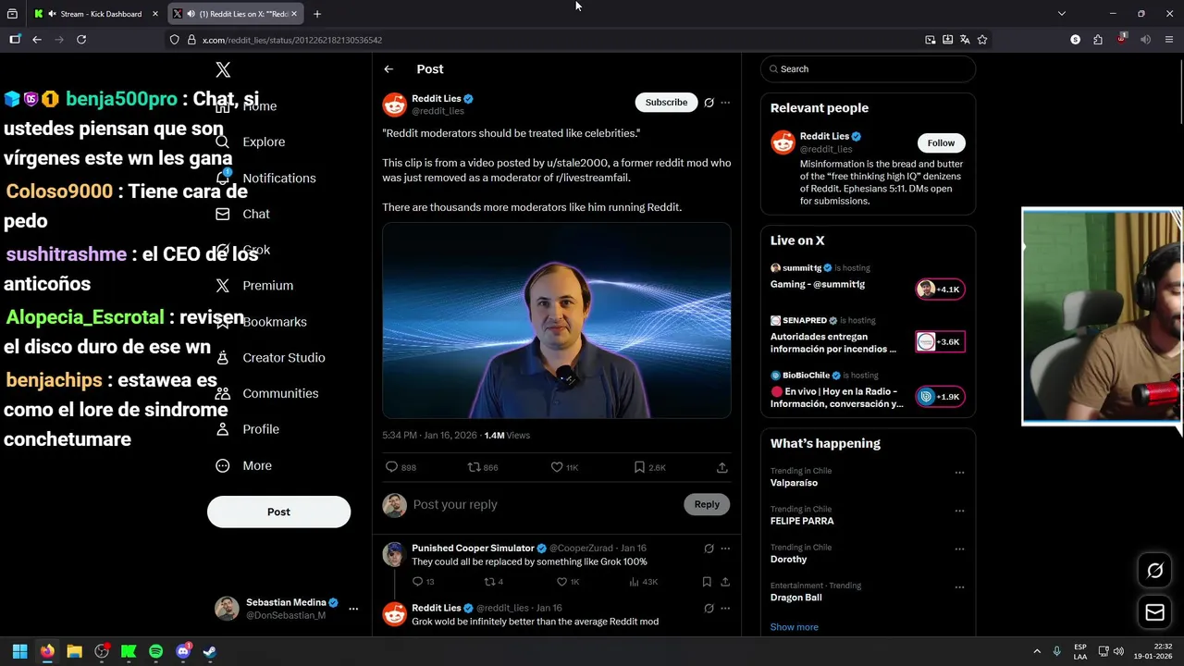Share the main post
Viewport: 1184px width, 666px height.
pos(722,467)
